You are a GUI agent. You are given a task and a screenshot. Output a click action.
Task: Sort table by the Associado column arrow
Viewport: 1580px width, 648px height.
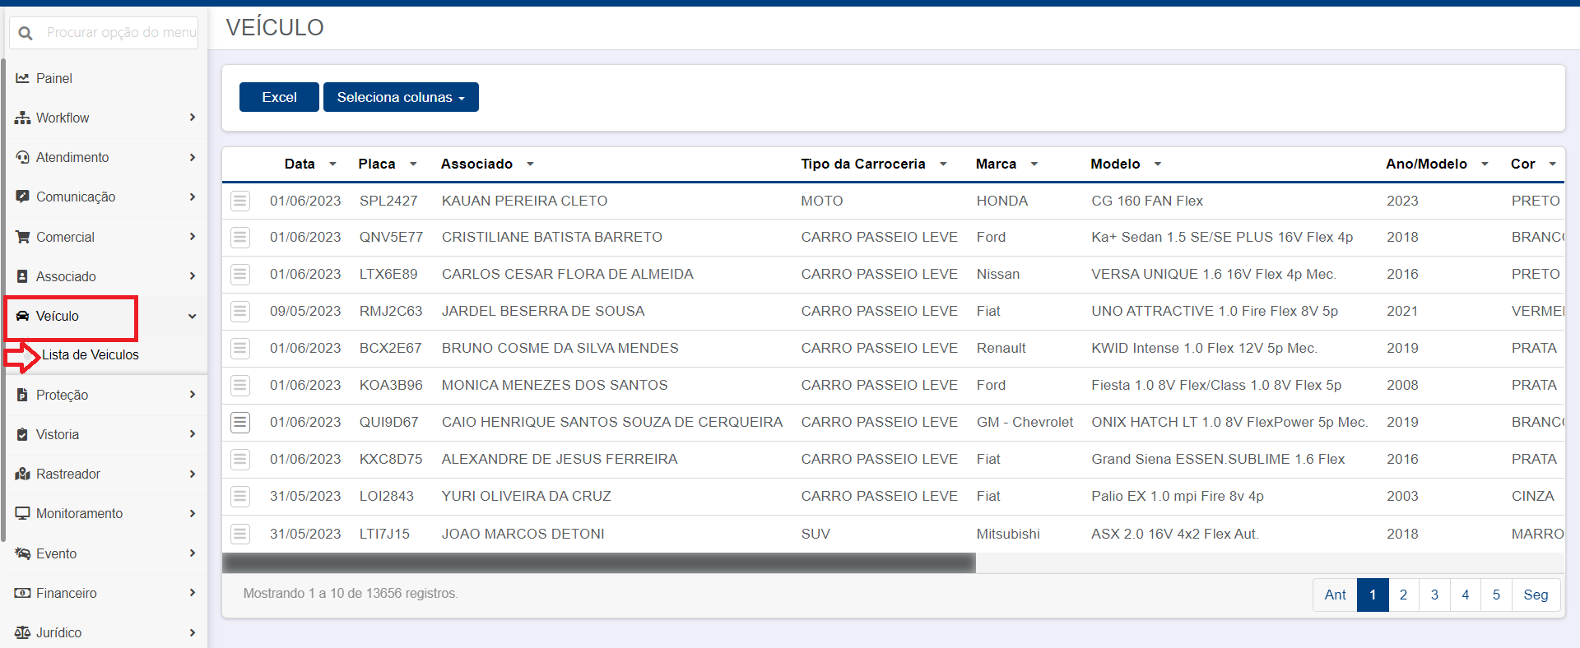click(530, 164)
